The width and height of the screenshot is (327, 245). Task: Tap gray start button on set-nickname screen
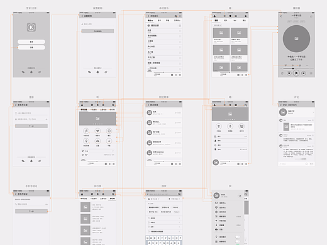pos(97,31)
